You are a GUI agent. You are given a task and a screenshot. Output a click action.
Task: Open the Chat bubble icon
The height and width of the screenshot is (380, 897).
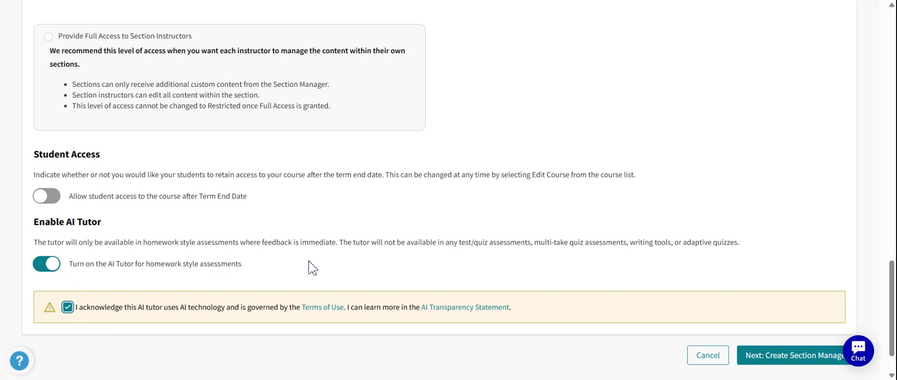click(x=858, y=351)
